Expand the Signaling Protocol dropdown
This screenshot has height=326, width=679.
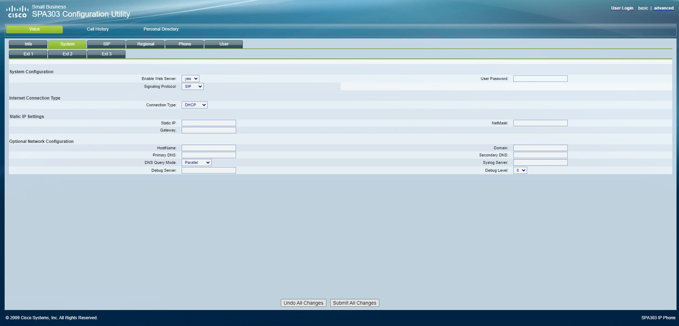pyautogui.click(x=192, y=86)
